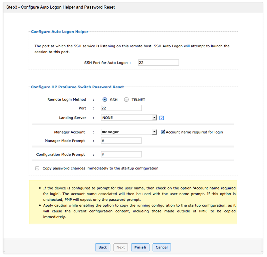Viewport: 267px width, 257px height.
Task: Enable copying password changes to startup configuration
Action: tap(37, 168)
